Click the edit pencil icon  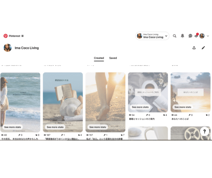(203, 48)
